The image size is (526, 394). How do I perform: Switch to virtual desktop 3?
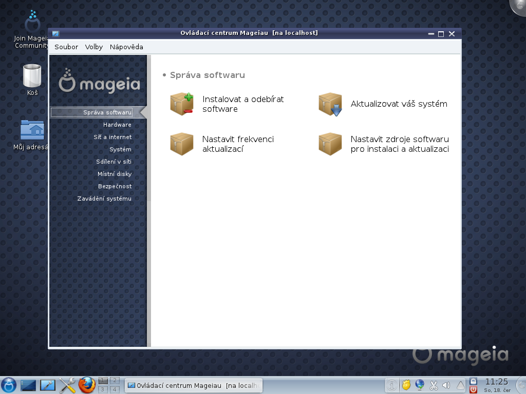click(x=103, y=389)
